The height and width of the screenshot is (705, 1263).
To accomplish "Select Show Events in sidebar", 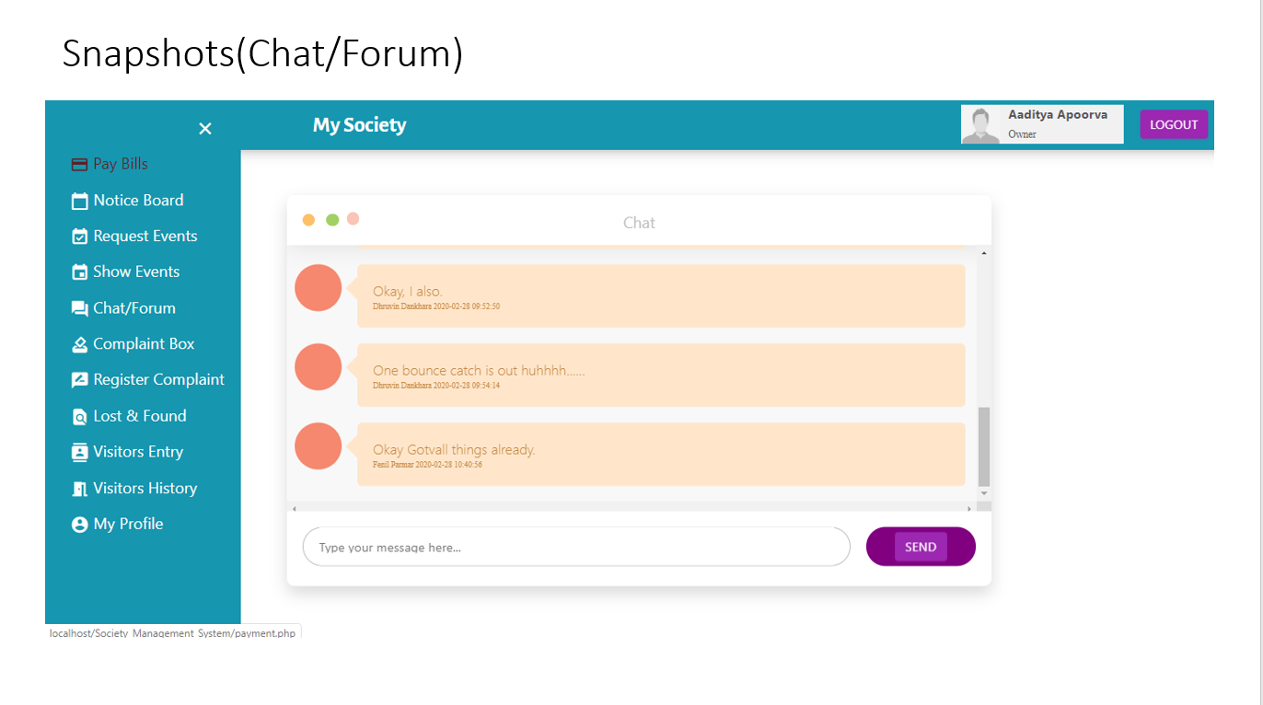I will point(136,272).
